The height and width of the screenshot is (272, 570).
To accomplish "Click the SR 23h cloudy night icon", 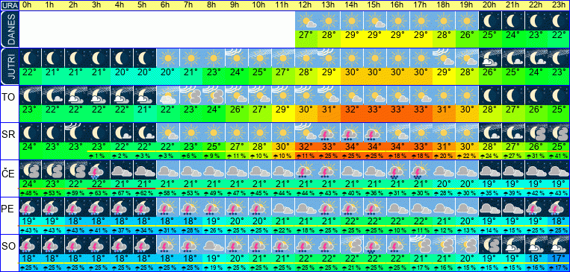I will coord(559,133).
